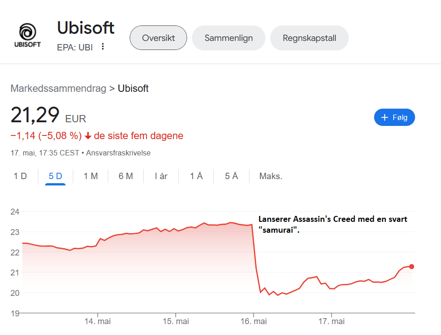Switch chart to I år range
The image size is (441, 335).
click(x=161, y=176)
